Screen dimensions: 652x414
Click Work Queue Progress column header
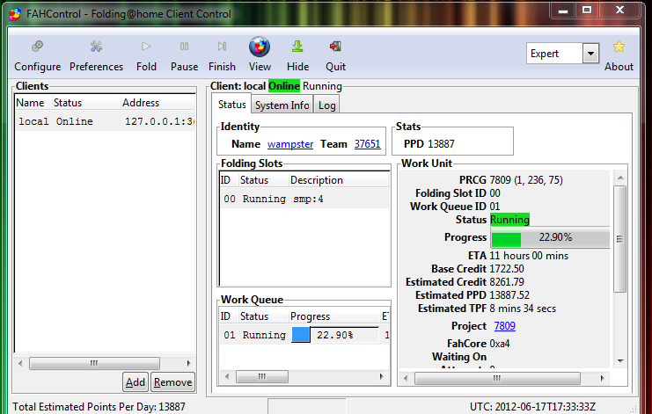click(334, 316)
